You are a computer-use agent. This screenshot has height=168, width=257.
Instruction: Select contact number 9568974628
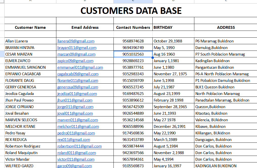pyautogui.click(x=133, y=41)
